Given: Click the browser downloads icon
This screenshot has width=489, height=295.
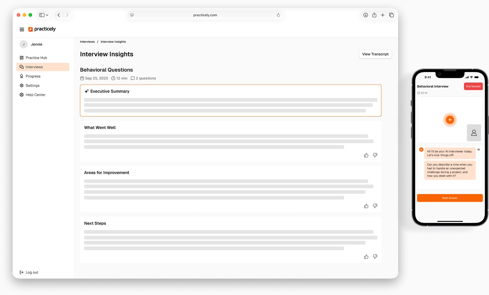Looking at the screenshot, I should [x=365, y=15].
